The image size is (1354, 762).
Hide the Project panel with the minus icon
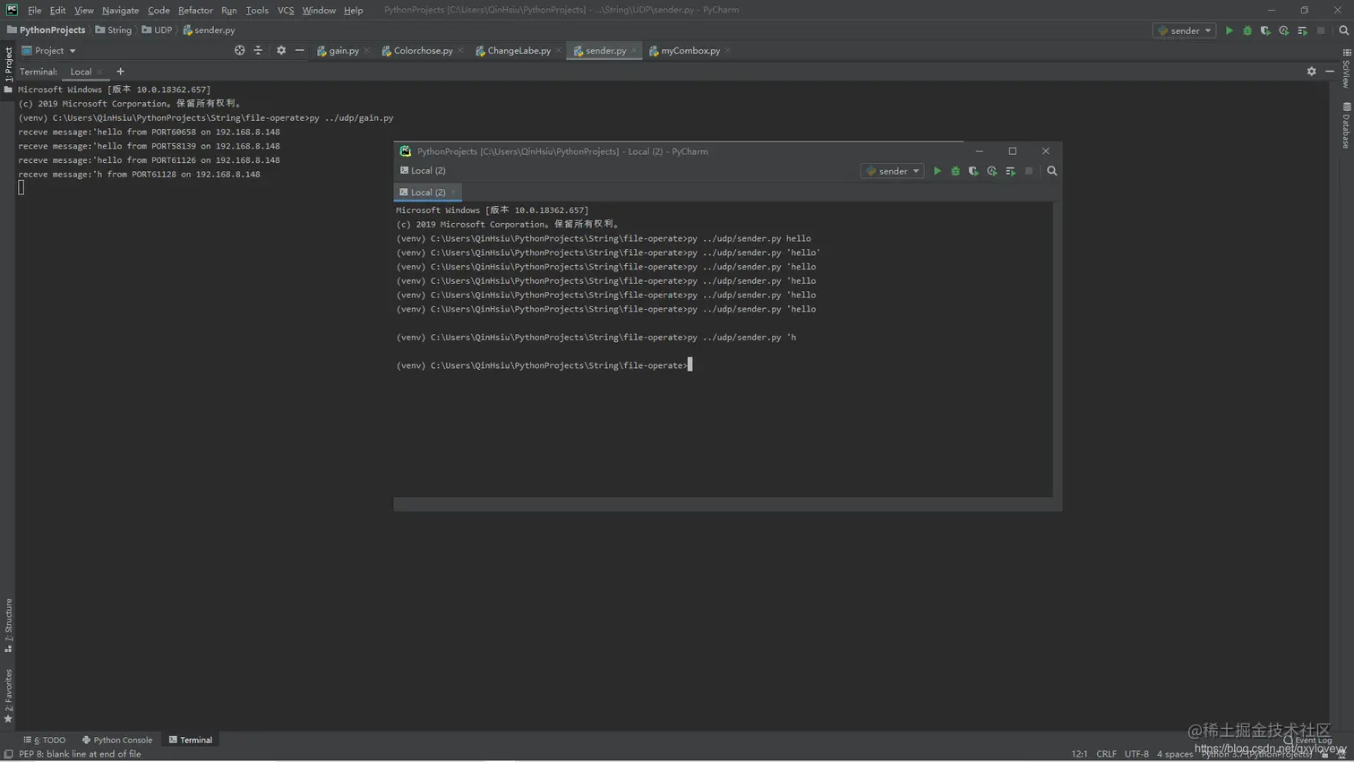click(299, 51)
